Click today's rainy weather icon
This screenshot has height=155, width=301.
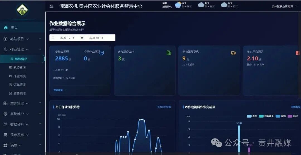pos(178,5)
